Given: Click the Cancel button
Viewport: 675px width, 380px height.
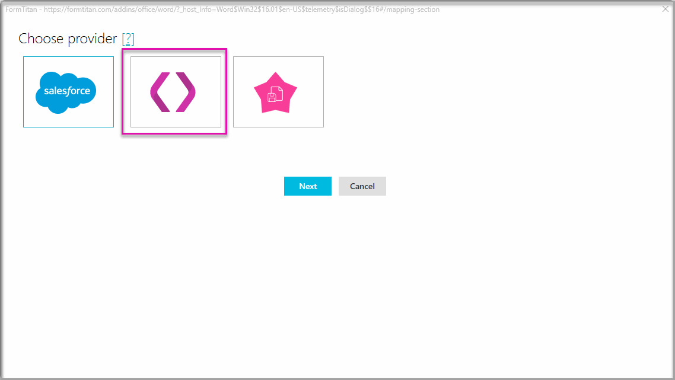Looking at the screenshot, I should point(362,186).
